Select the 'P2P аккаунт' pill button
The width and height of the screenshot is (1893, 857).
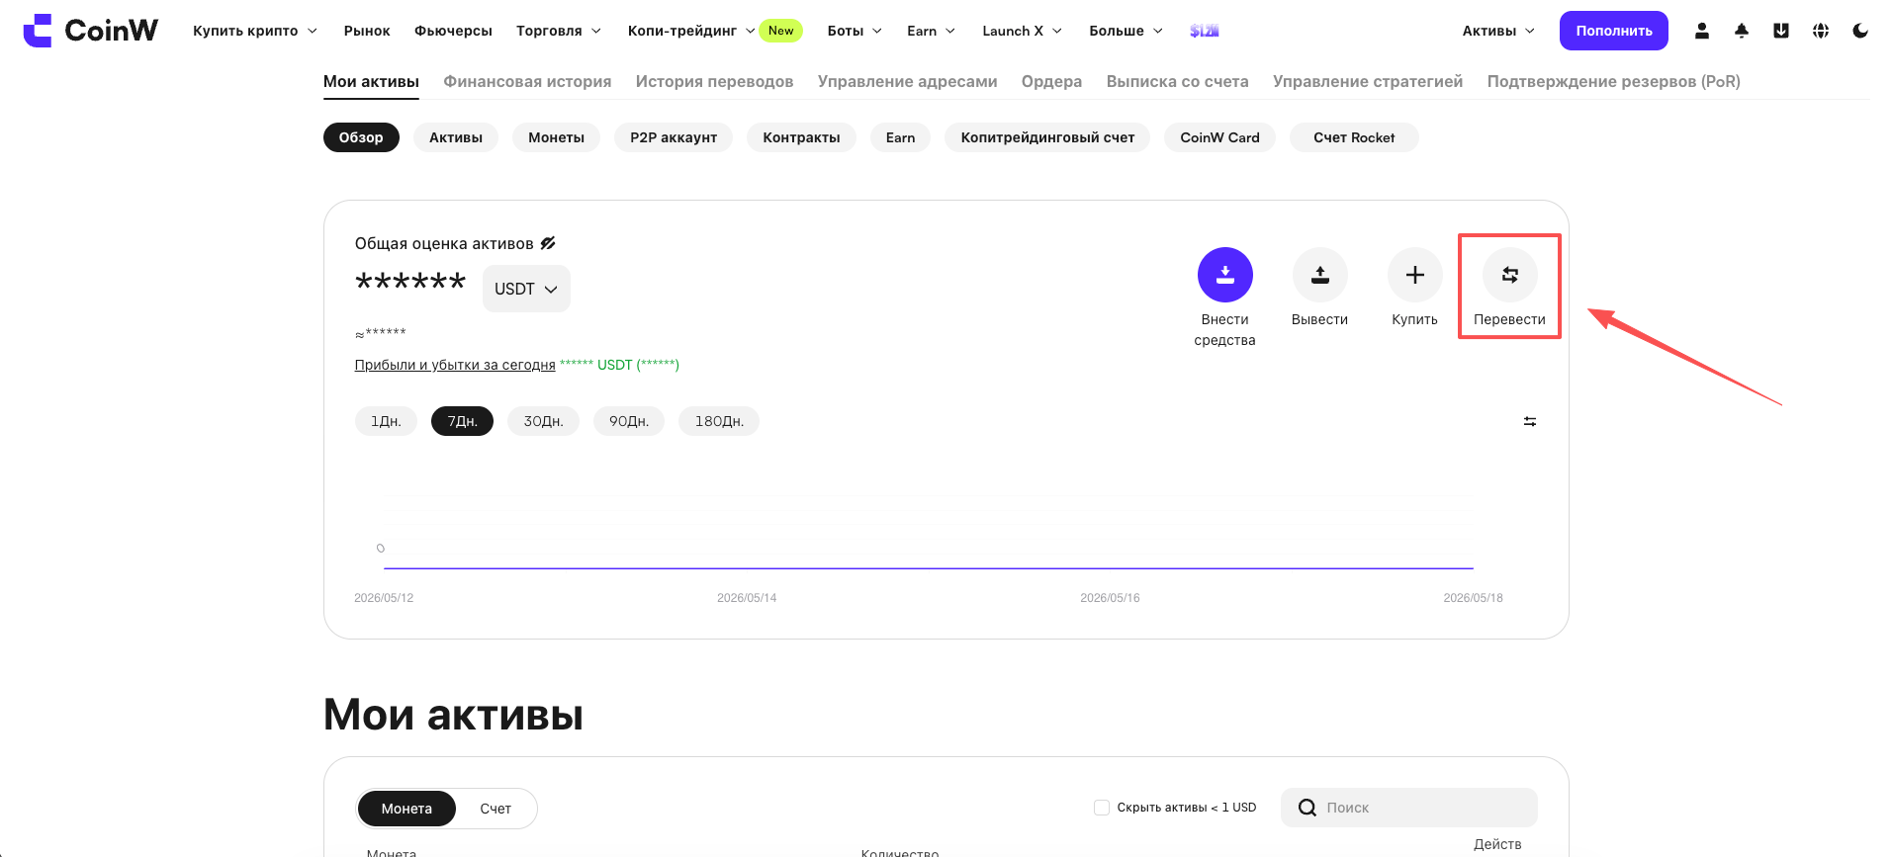(674, 137)
